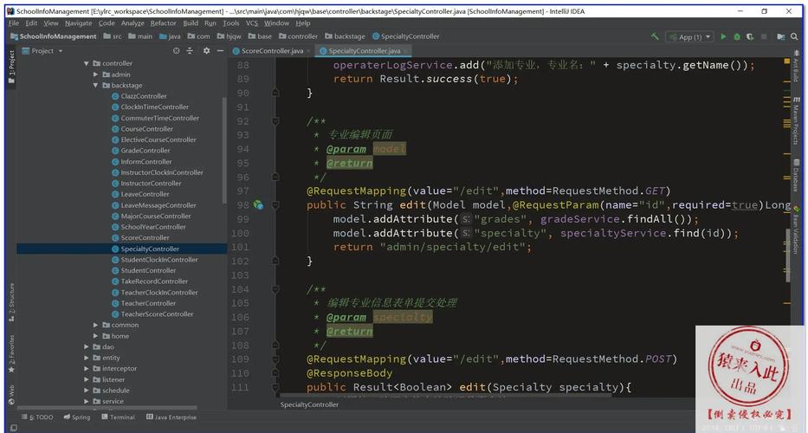Close the SpecialtyController.java tab
The width and height of the screenshot is (808, 433).
[405, 50]
